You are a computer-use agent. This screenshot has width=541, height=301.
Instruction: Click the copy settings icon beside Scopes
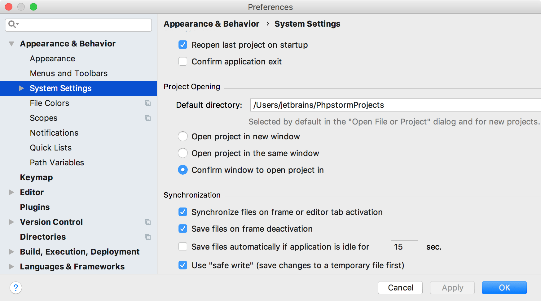pos(148,118)
